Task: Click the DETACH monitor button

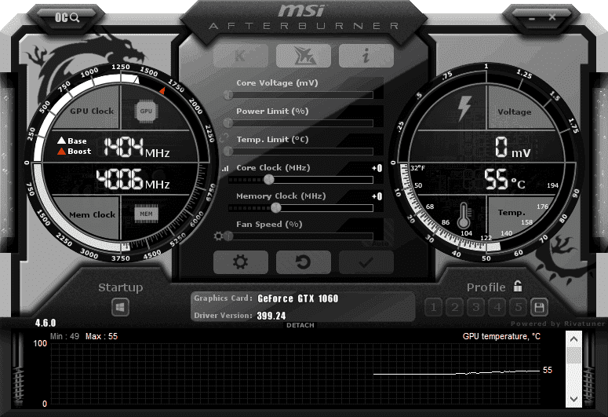Action: [x=300, y=325]
